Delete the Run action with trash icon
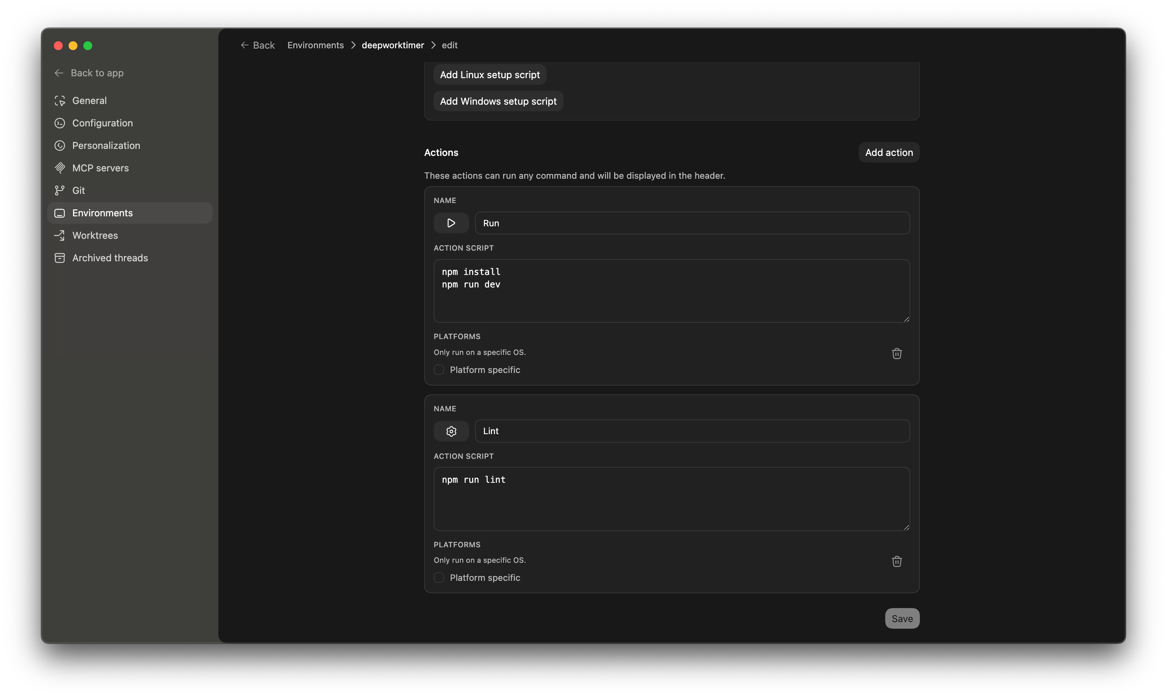Viewport: 1167px width, 698px height. coord(896,353)
